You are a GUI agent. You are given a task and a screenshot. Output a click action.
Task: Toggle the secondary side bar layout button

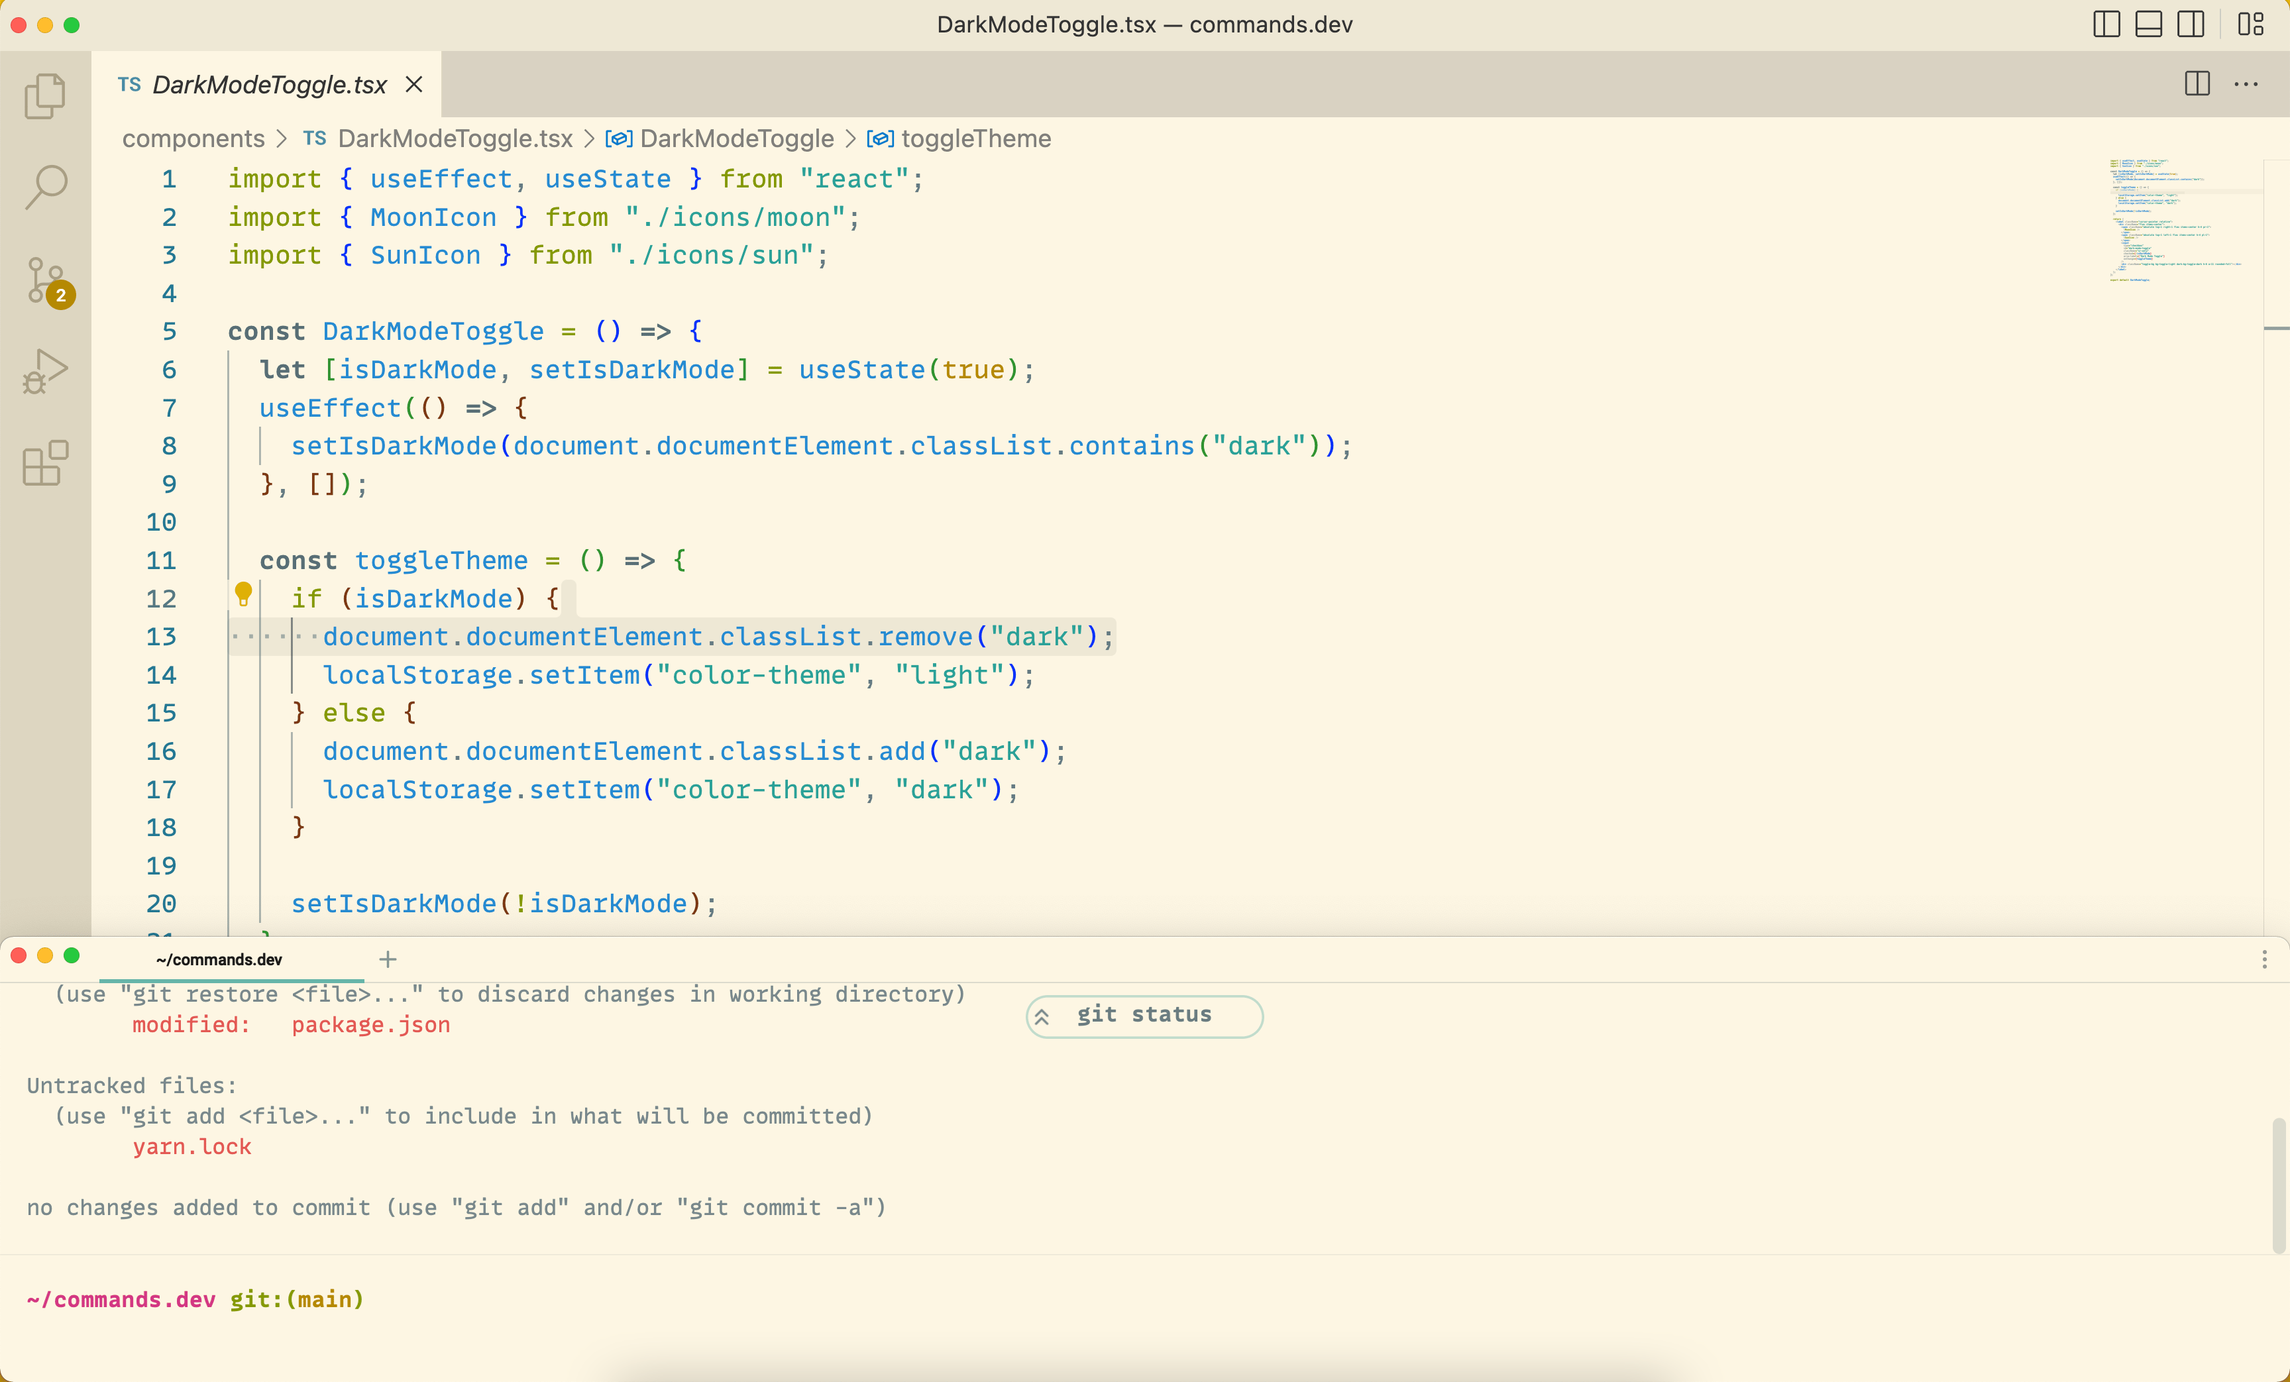[x=2191, y=24]
